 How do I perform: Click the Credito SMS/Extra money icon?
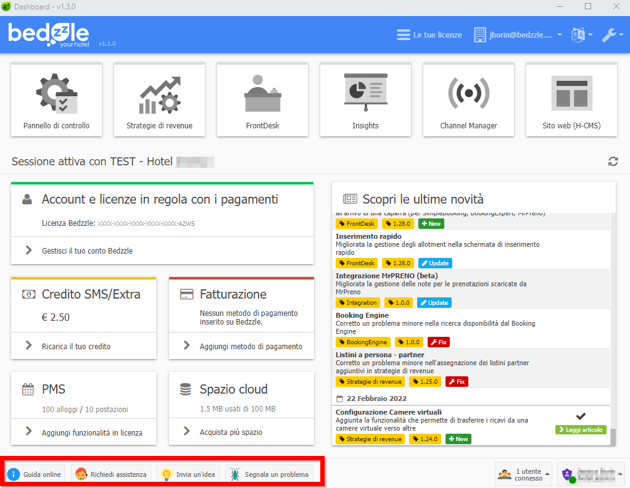pyautogui.click(x=28, y=294)
